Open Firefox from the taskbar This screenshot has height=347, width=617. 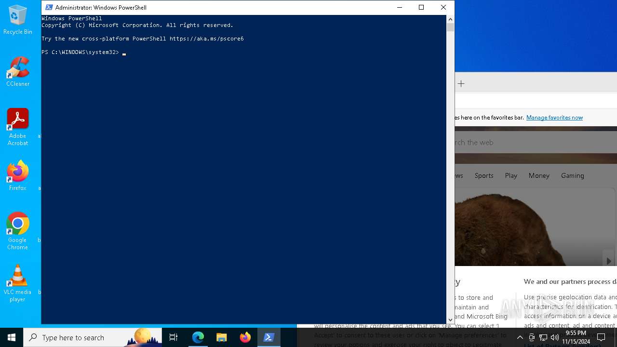click(x=245, y=337)
